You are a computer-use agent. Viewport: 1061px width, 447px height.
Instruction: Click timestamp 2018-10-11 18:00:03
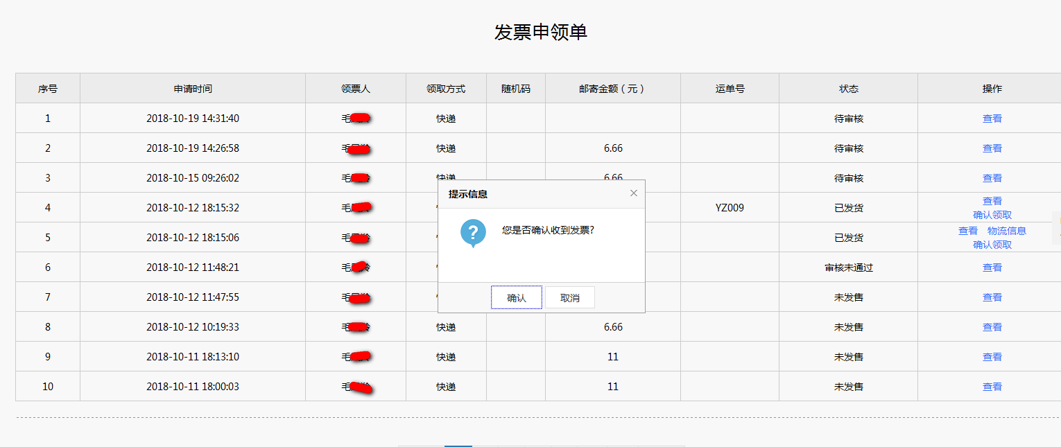[x=193, y=387]
